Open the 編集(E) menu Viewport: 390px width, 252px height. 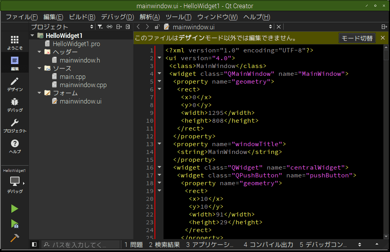pyautogui.click(x=53, y=17)
